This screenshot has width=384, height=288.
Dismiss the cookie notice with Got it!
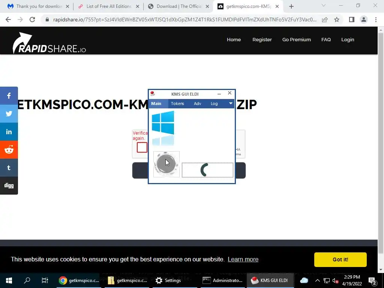coord(340,259)
